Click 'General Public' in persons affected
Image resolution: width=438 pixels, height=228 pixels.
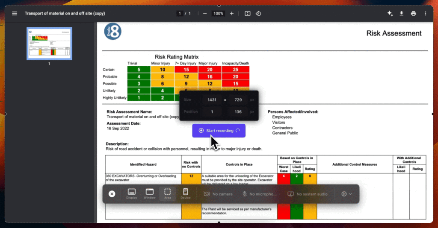tap(285, 133)
